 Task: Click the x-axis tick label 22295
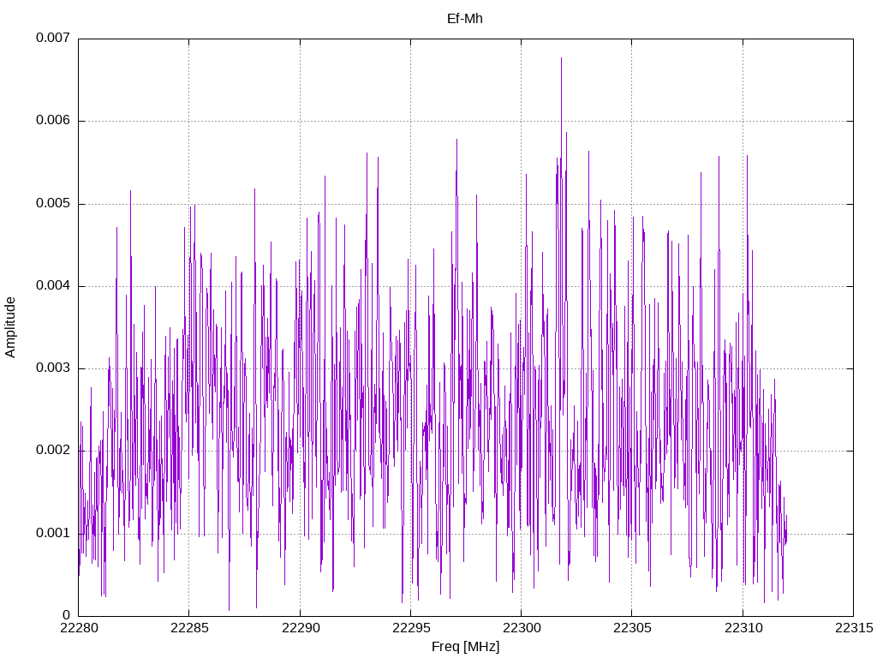point(411,628)
